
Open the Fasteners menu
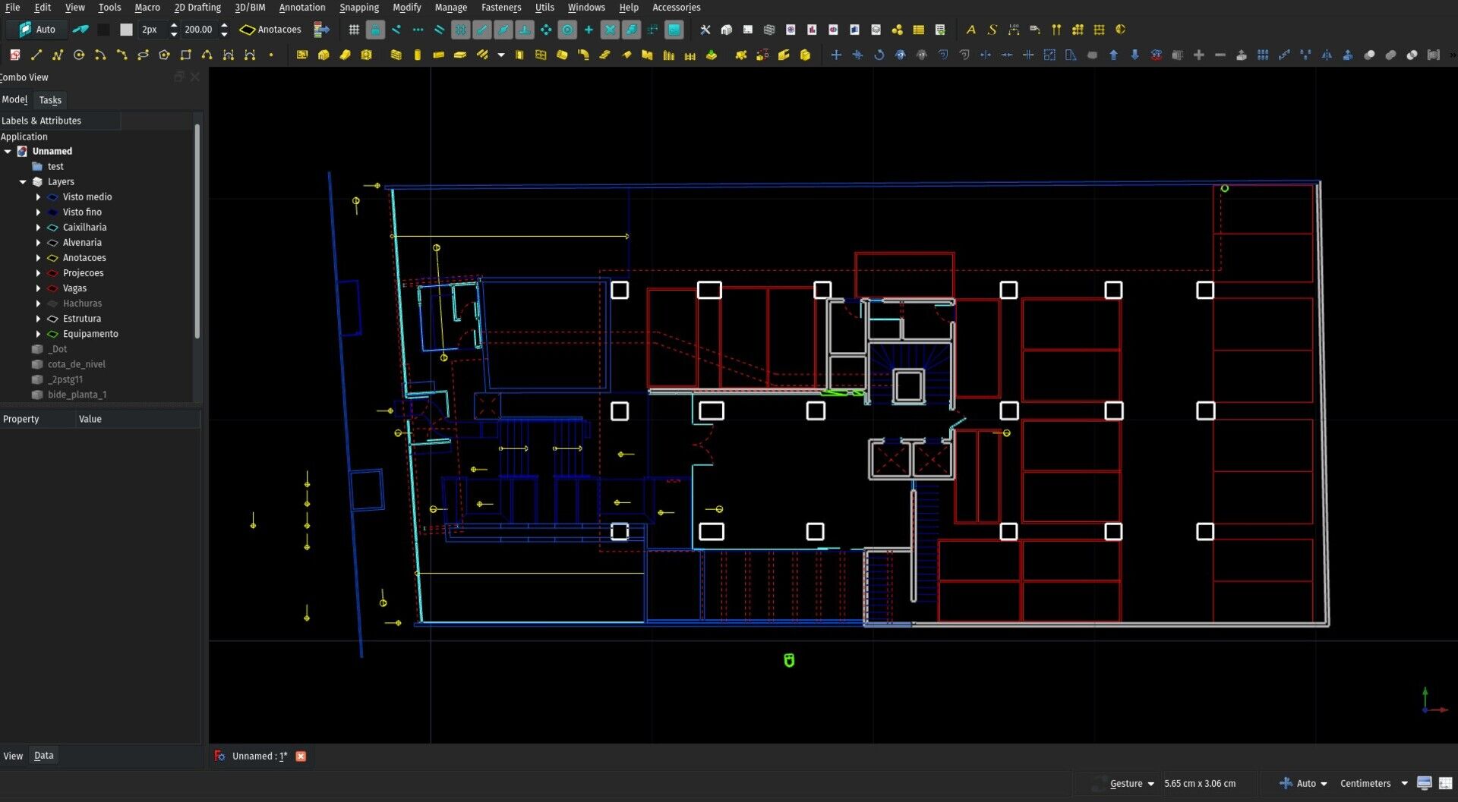(x=501, y=8)
